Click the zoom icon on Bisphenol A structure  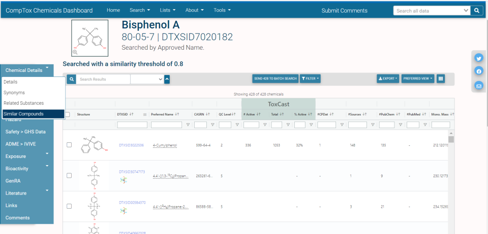coord(75,52)
